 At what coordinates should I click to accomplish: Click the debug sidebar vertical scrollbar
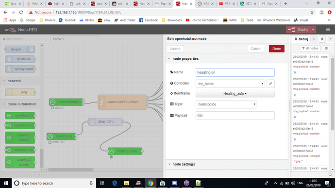pyautogui.click(x=333, y=94)
